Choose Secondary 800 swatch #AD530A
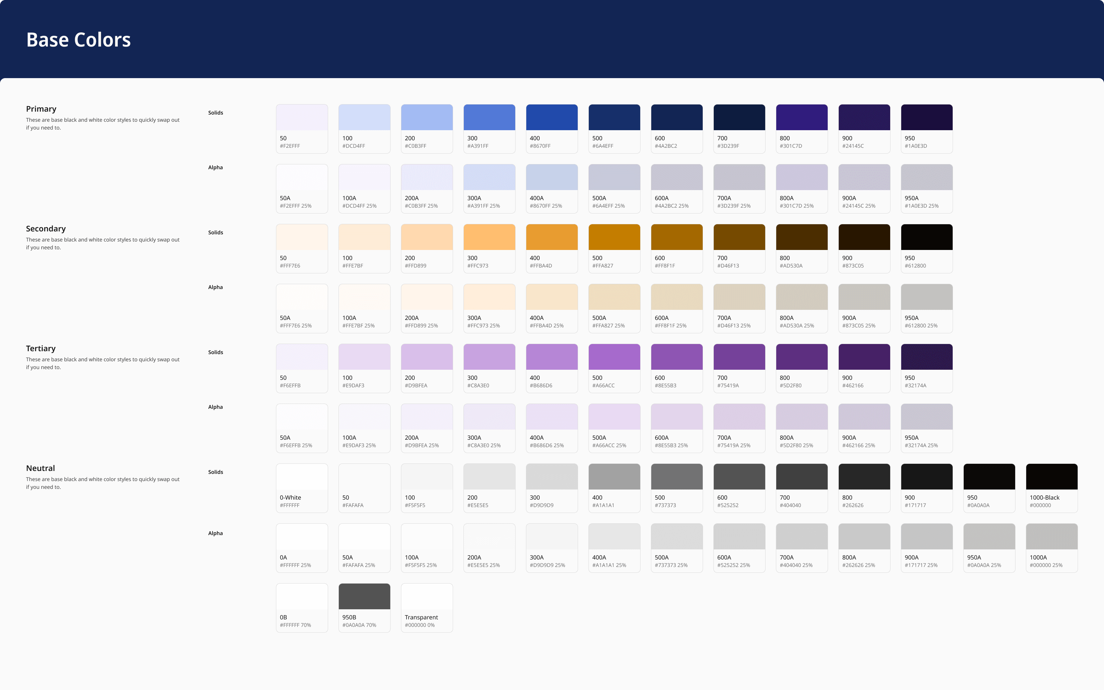Viewport: 1104px width, 690px height. click(x=802, y=248)
